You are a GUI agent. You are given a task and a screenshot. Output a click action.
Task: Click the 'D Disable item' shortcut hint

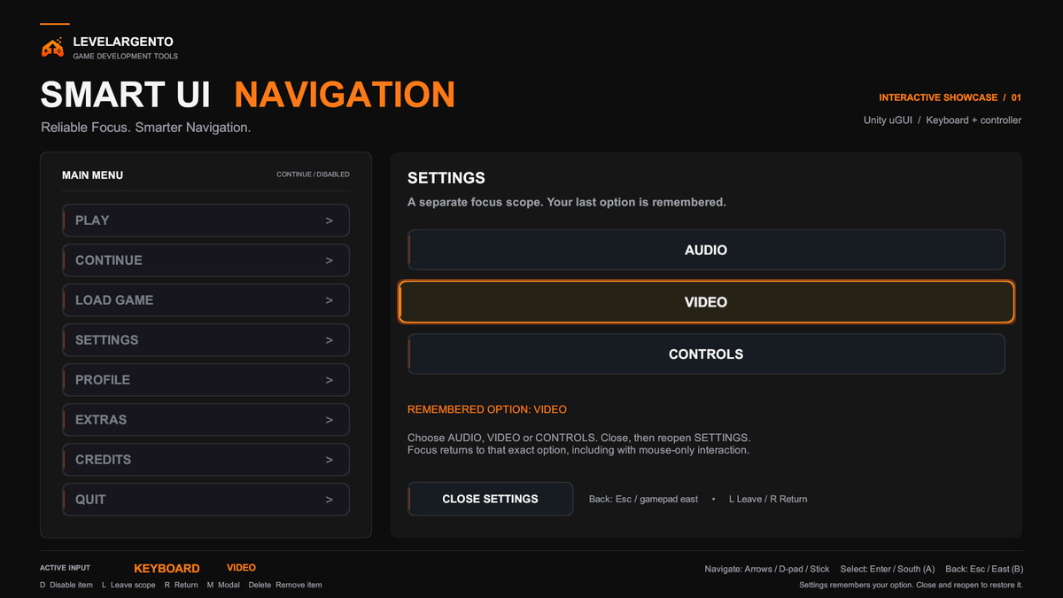click(66, 585)
